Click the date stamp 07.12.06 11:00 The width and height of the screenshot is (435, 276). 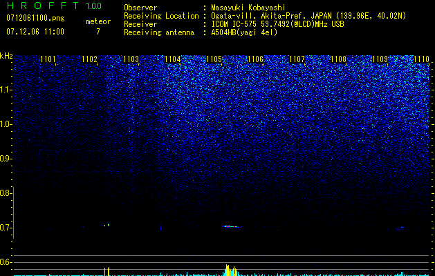[x=35, y=31]
